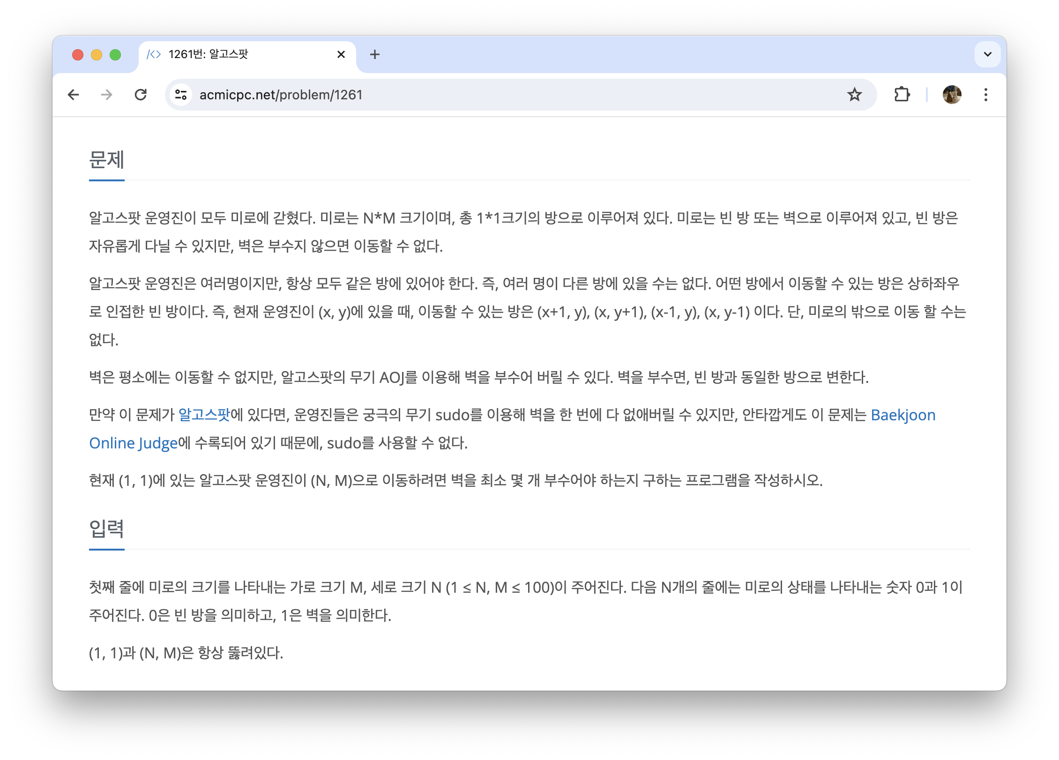This screenshot has height=760, width=1059.
Task: Close the 1261번: 알고스팟 tab
Action: click(x=341, y=54)
